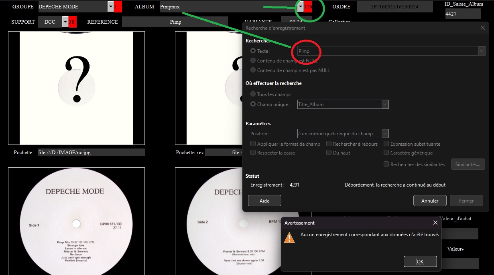Click the GROUPE field DEPECHE MODE
This screenshot has height=275, width=494.
tap(73, 7)
